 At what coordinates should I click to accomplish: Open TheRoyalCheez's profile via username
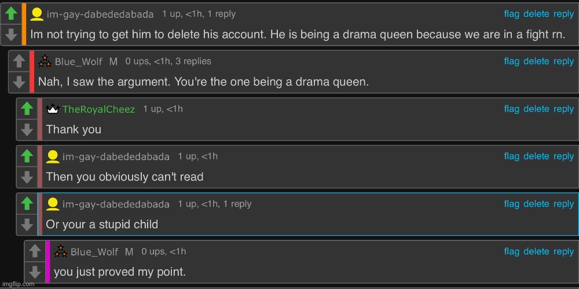click(x=98, y=109)
